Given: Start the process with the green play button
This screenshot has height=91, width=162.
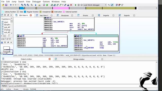Looking at the screenshot, I should [76, 5].
